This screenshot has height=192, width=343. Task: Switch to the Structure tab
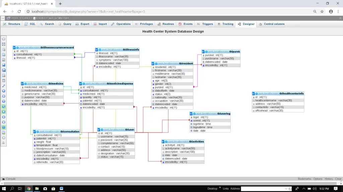click(13, 24)
